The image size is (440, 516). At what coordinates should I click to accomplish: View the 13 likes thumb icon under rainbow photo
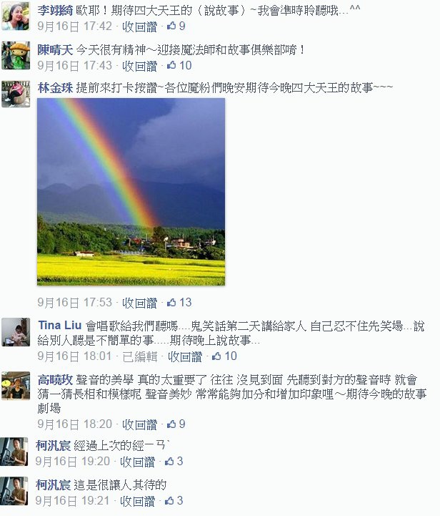tap(171, 303)
